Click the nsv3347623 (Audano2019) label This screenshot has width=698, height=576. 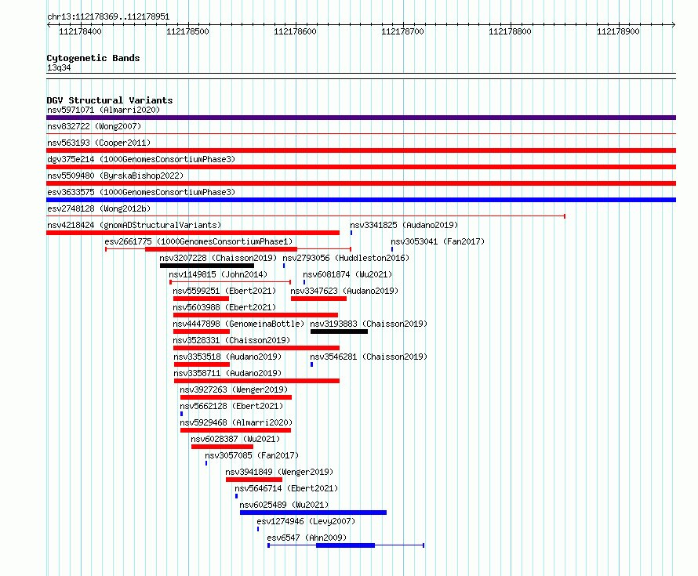344,291
